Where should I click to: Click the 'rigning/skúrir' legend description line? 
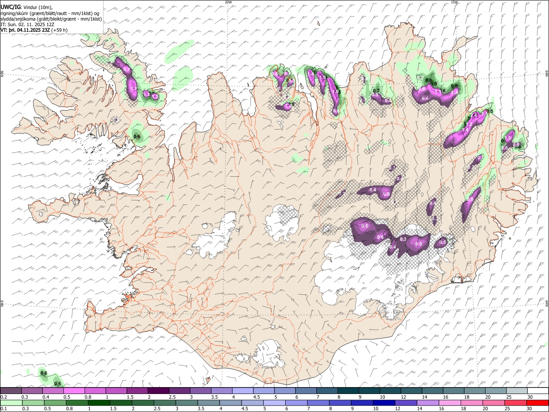click(50, 13)
